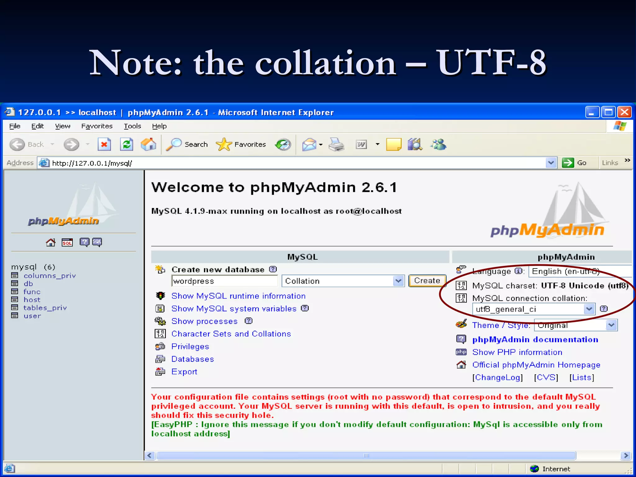The width and height of the screenshot is (636, 477).
Task: Click help icon beside system variables
Action: click(305, 308)
